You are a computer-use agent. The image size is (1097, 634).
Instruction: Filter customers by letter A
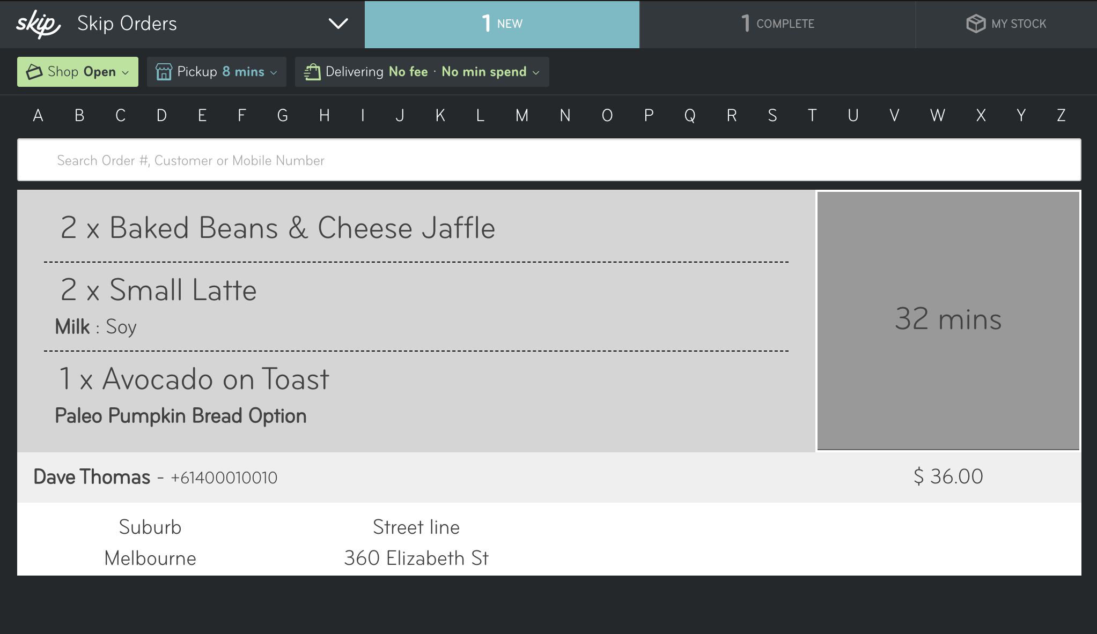(x=38, y=115)
